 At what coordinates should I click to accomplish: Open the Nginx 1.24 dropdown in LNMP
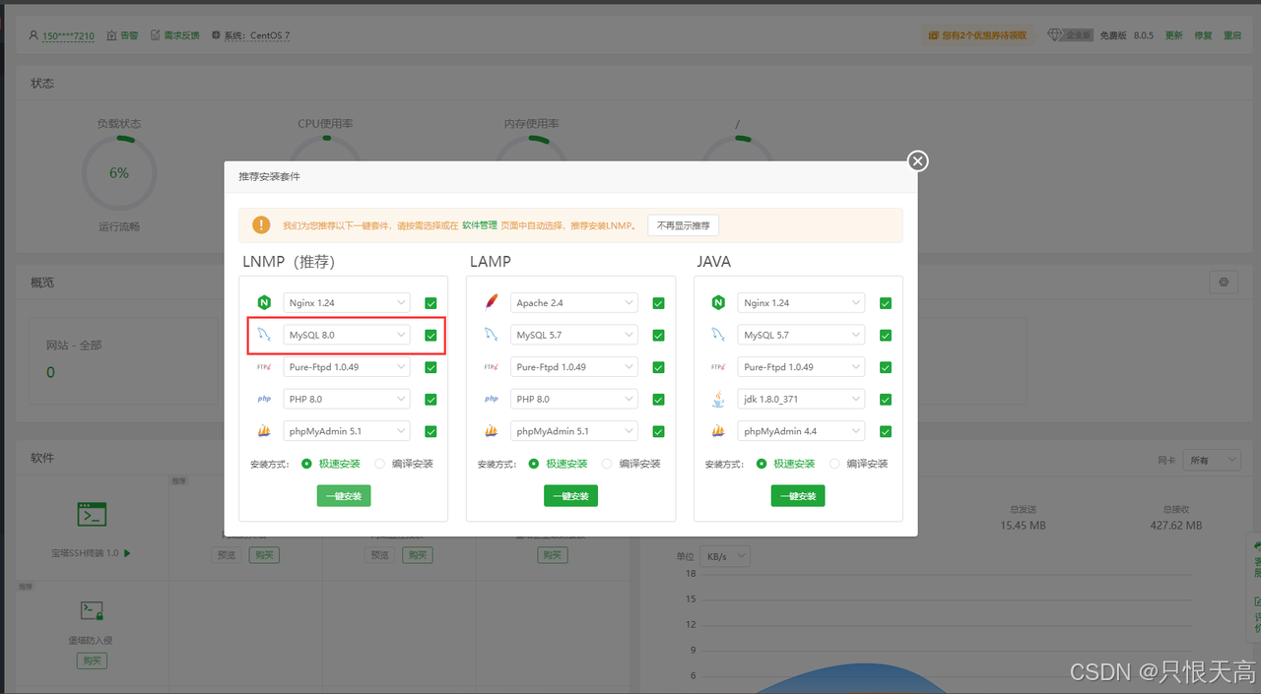click(x=347, y=303)
